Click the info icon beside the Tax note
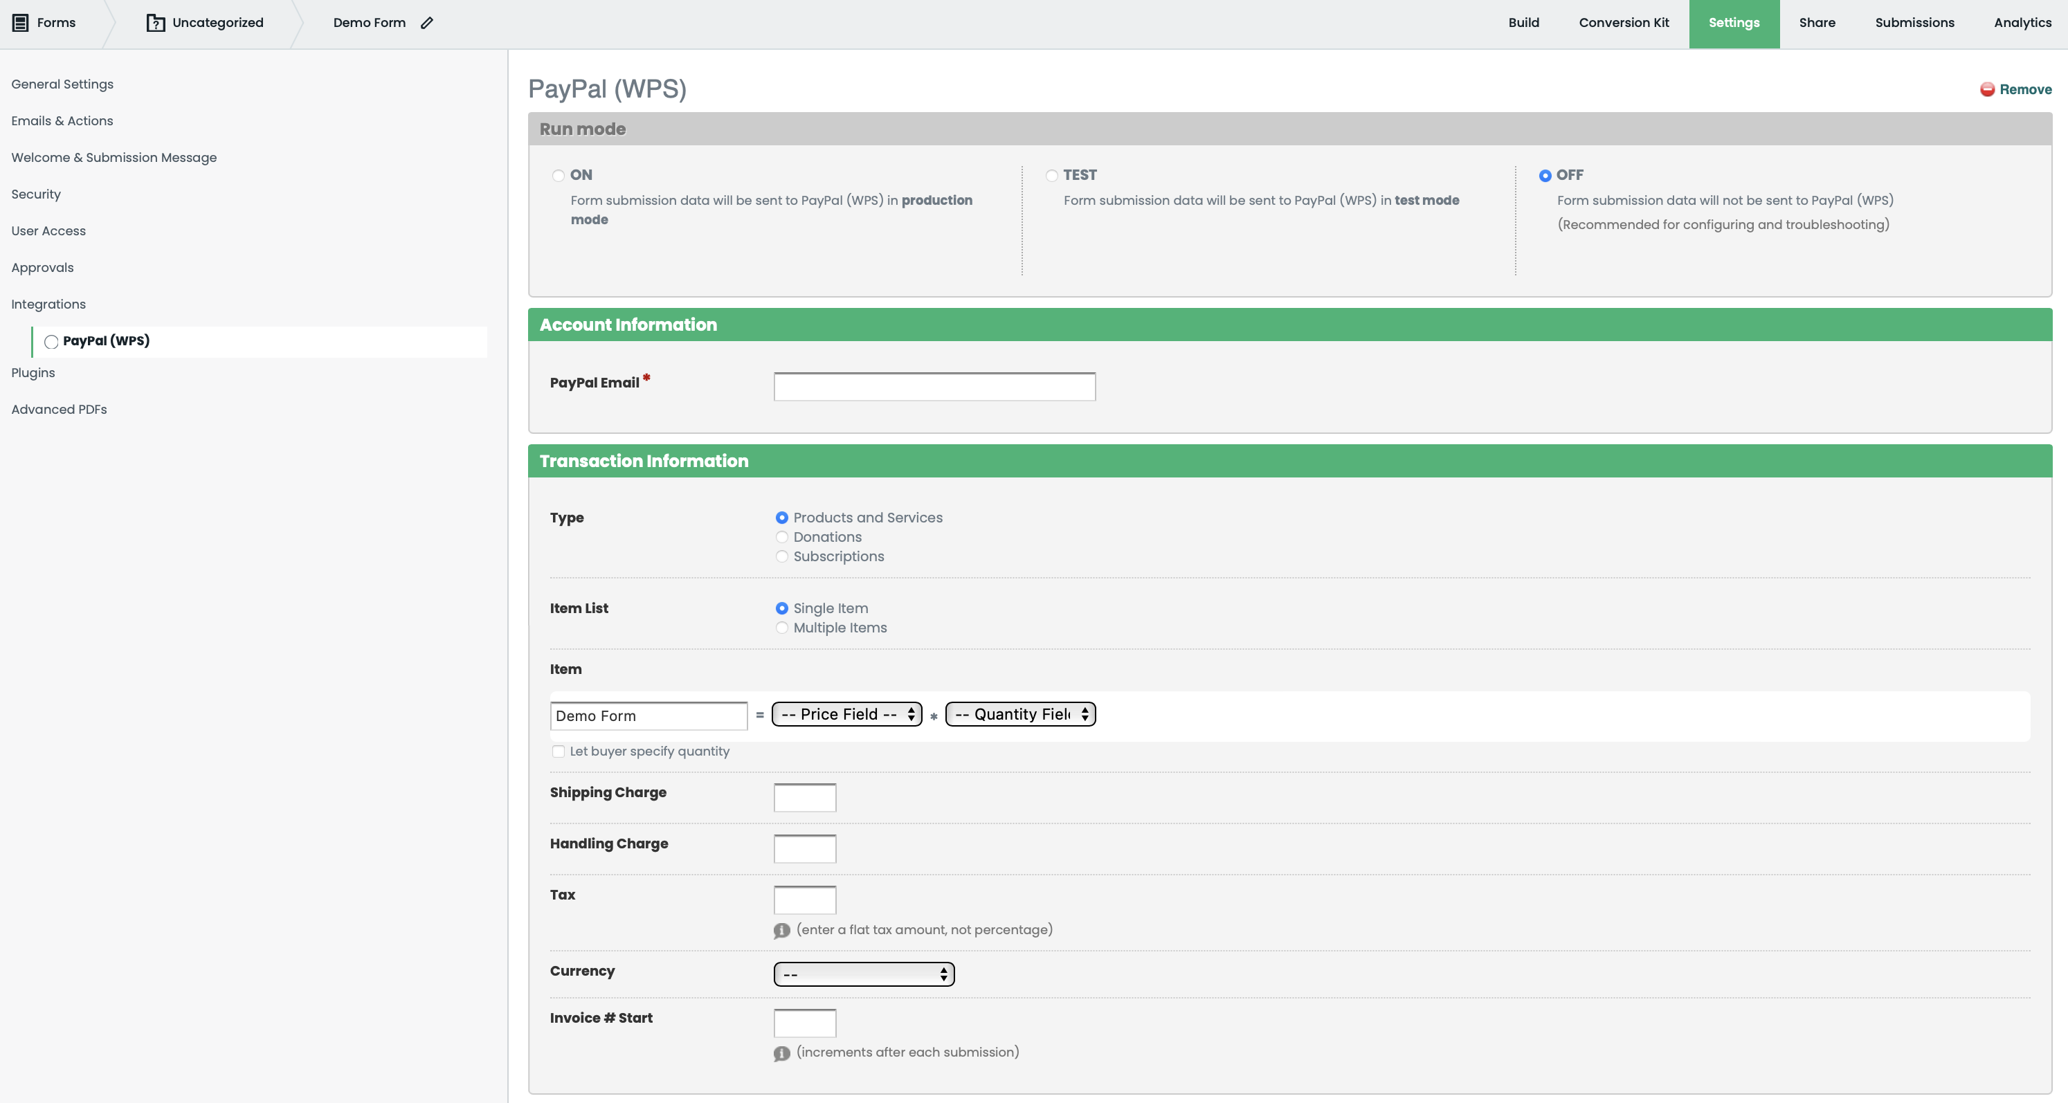Viewport: 2068px width, 1103px height. pos(781,931)
